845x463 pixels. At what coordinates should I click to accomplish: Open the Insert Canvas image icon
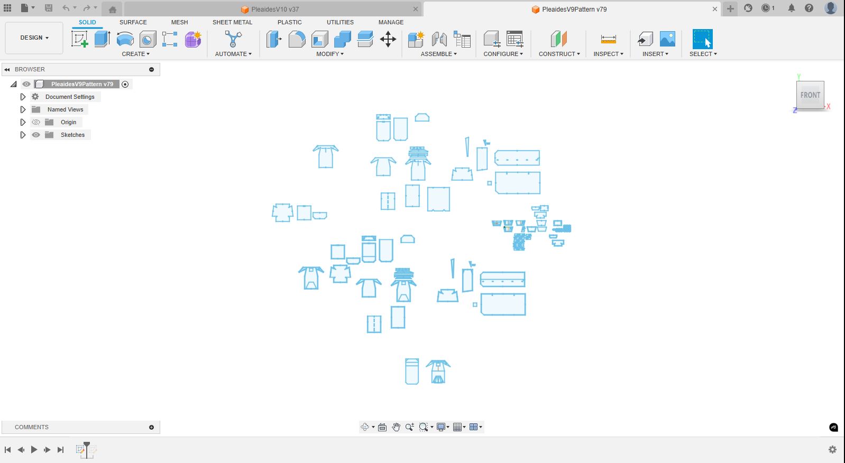(667, 39)
